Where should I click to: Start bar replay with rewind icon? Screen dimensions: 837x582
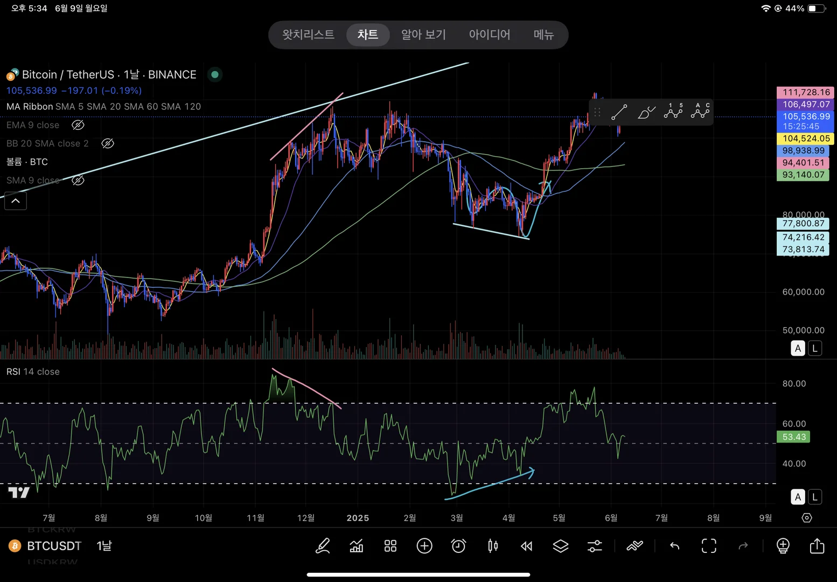point(526,546)
